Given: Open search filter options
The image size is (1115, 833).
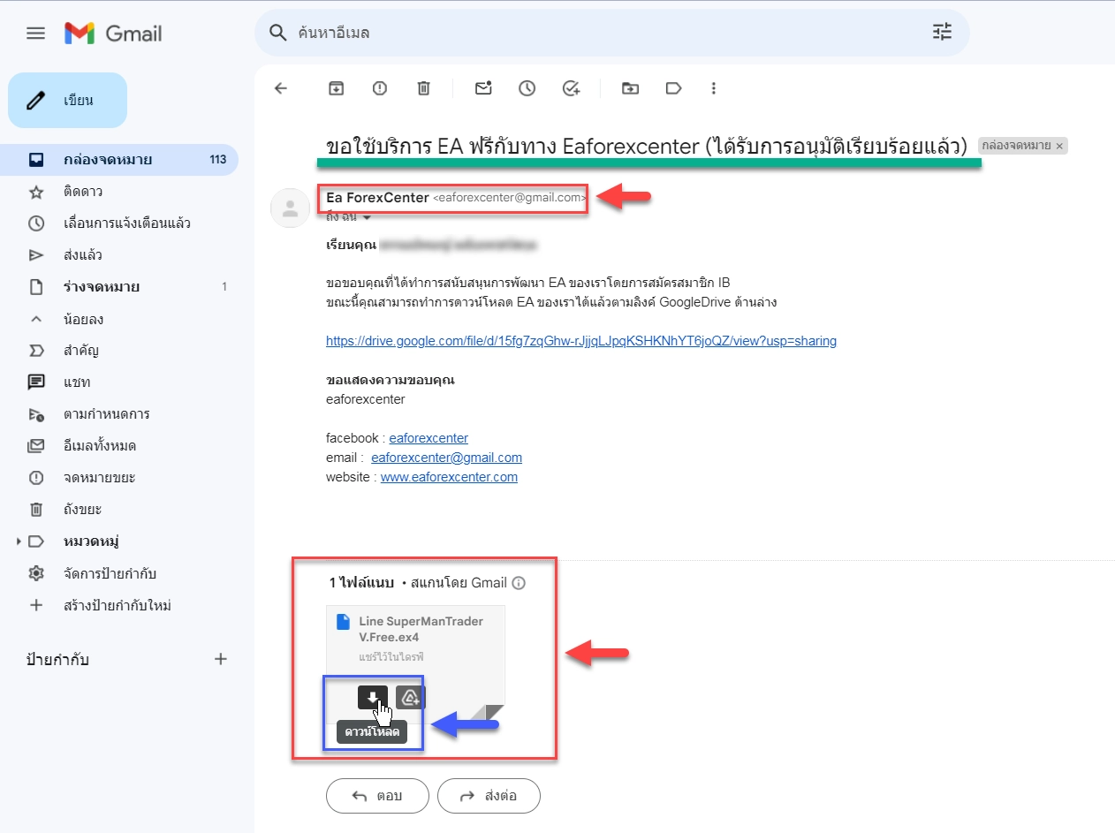Looking at the screenshot, I should [943, 33].
